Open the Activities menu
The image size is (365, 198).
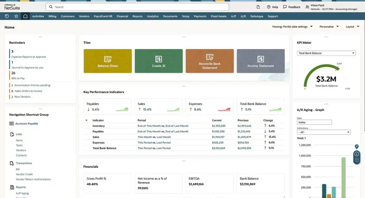[x=38, y=16]
